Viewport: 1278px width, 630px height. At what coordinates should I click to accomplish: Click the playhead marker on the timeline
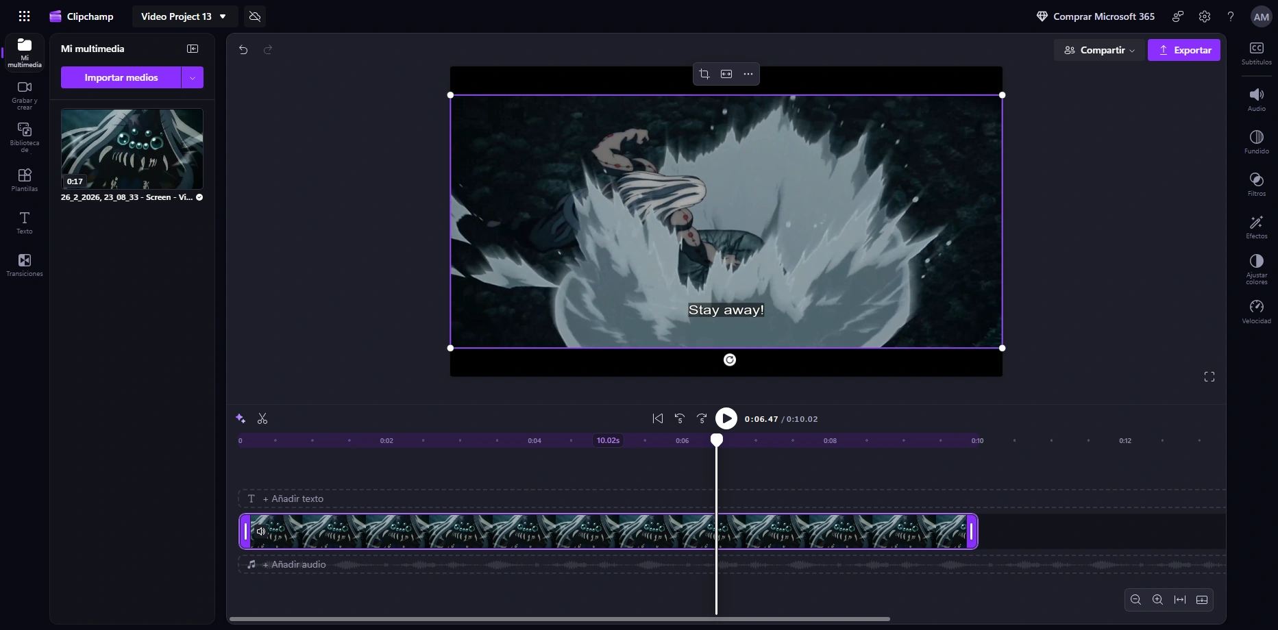point(717,440)
